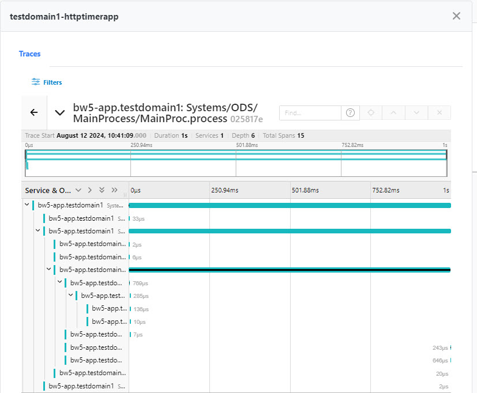Go to next search result with down arrow
477x393 pixels.
(416, 113)
